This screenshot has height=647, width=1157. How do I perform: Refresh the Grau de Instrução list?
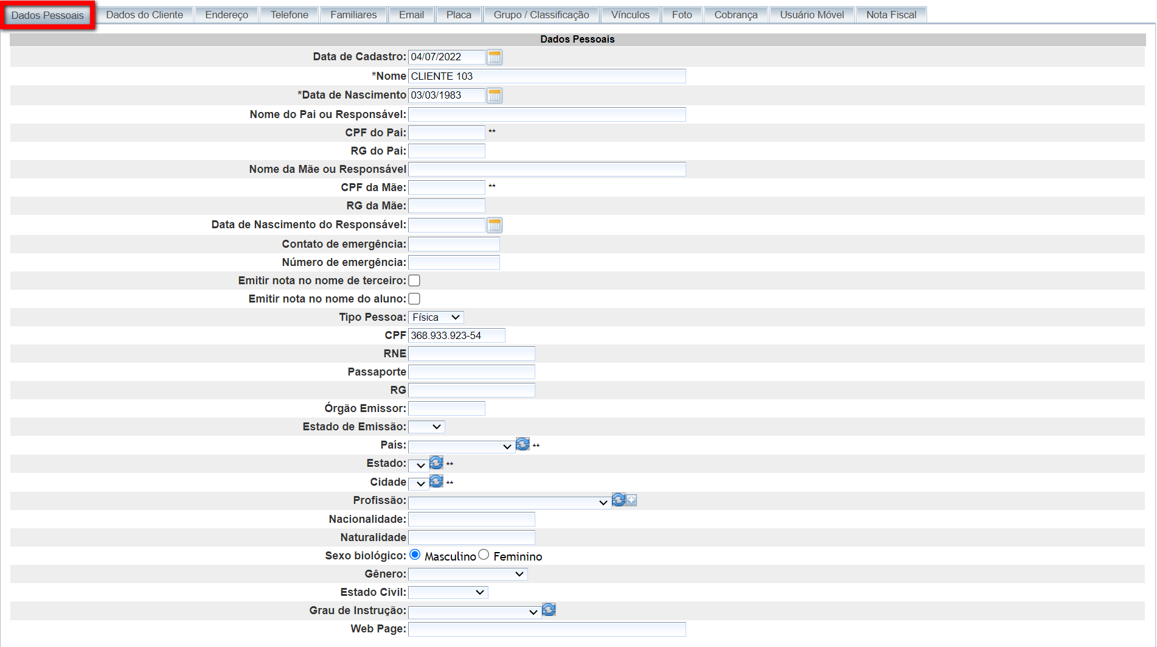549,610
